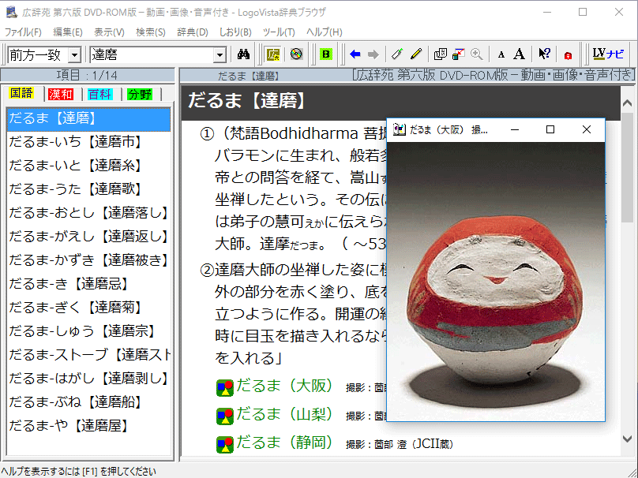The image size is (638, 478).
Task: Select the だるま-がえし【達磨返し】 entry
Action: click(88, 236)
